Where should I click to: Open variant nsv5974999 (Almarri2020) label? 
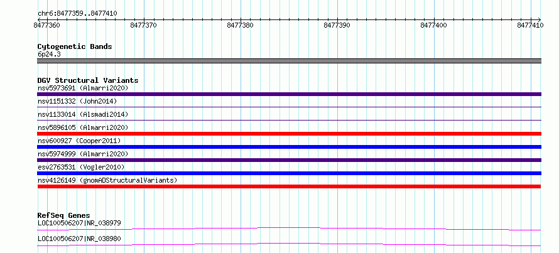[x=83, y=154]
